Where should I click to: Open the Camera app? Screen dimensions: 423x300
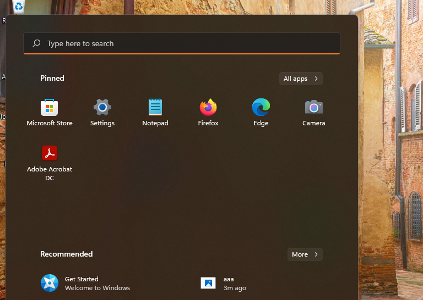click(x=314, y=113)
